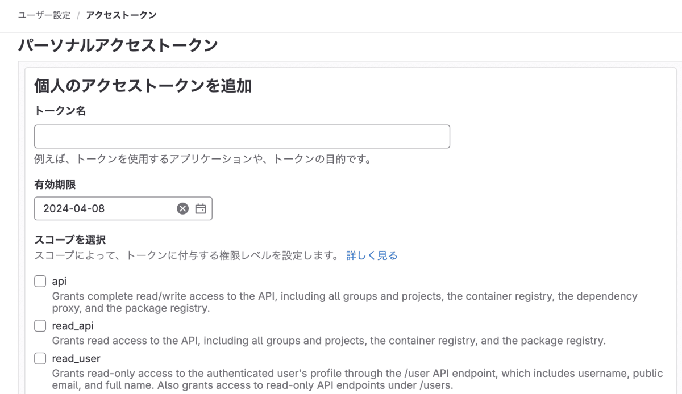This screenshot has height=394, width=682.
Task: Open the calendar date picker for 有効期限
Action: (199, 208)
